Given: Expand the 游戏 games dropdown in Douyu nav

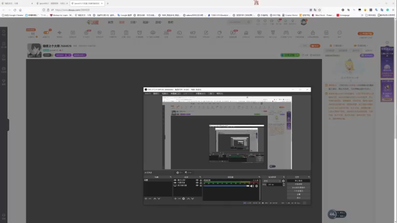Looking at the screenshot, I should pos(158,22).
